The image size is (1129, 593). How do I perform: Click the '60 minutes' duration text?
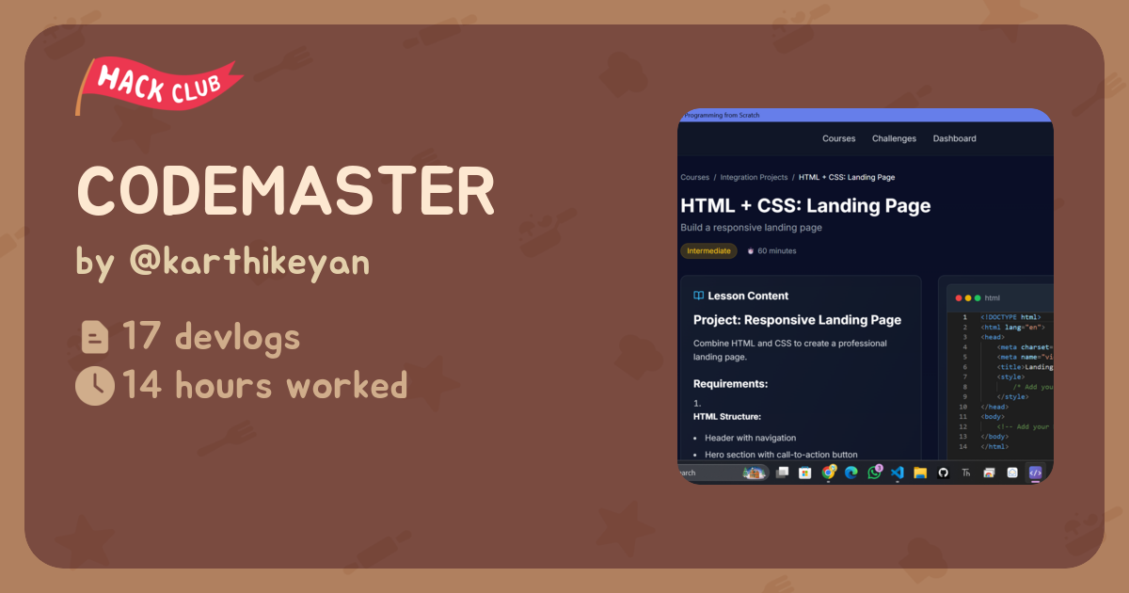click(777, 251)
